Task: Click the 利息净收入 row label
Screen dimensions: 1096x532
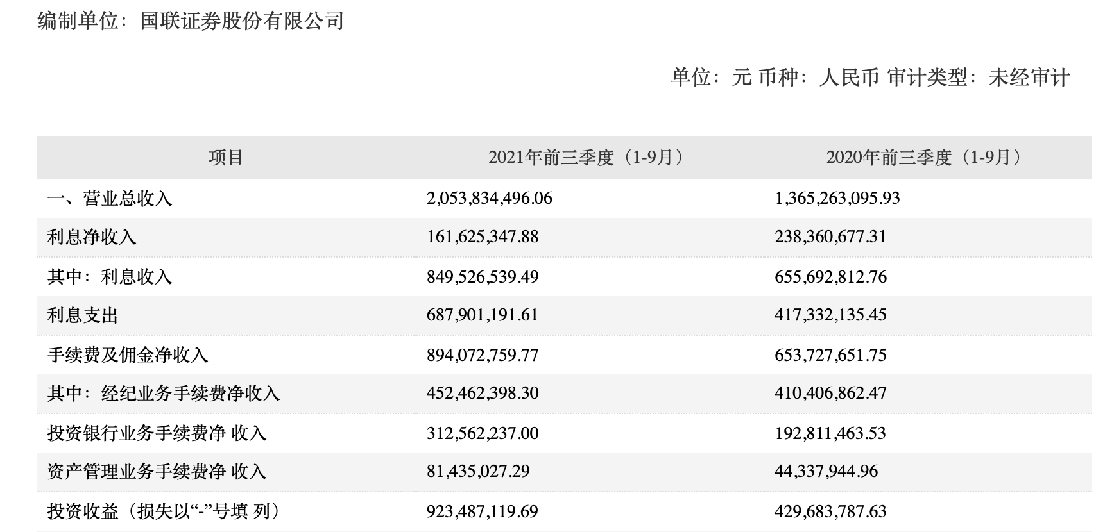Action: [x=92, y=237]
